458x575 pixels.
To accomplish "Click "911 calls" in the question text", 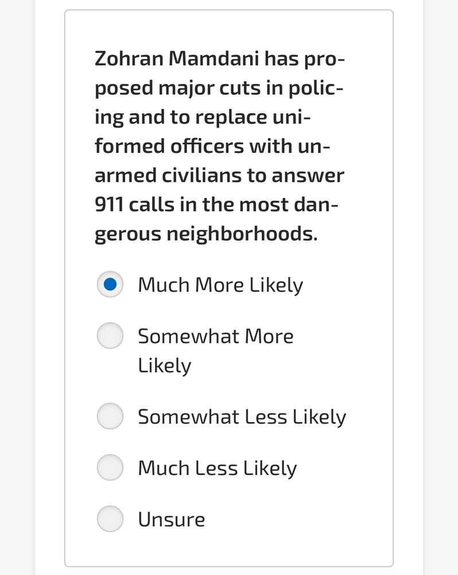I will coord(135,204).
